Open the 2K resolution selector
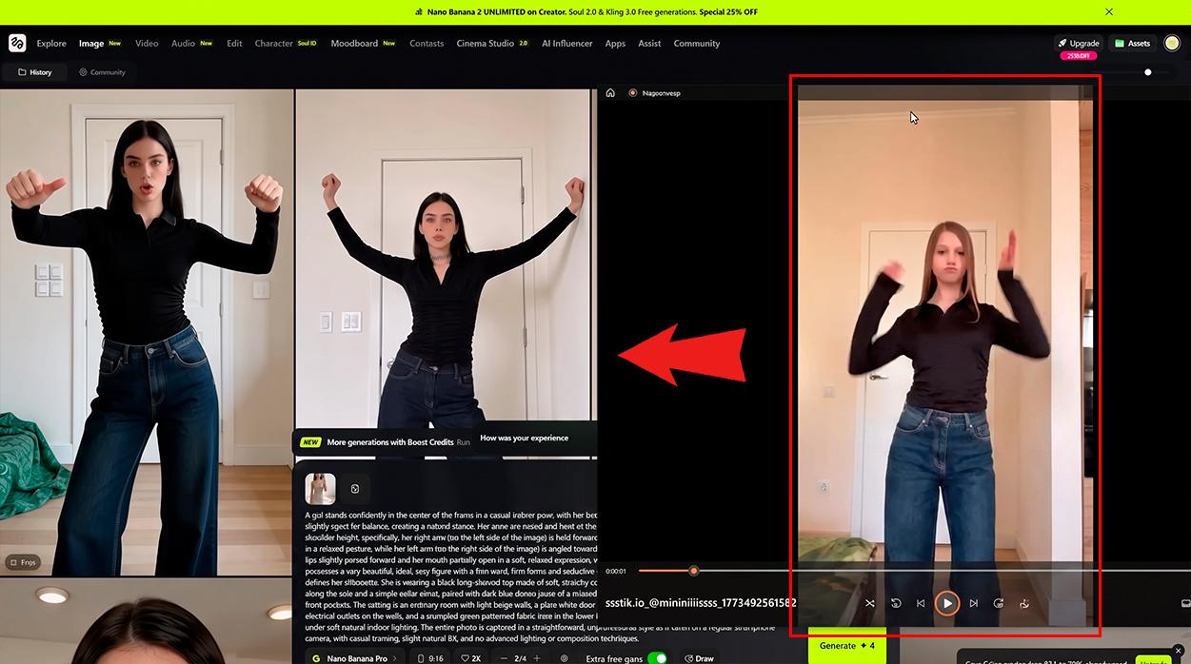This screenshot has height=664, width=1191. click(x=472, y=658)
